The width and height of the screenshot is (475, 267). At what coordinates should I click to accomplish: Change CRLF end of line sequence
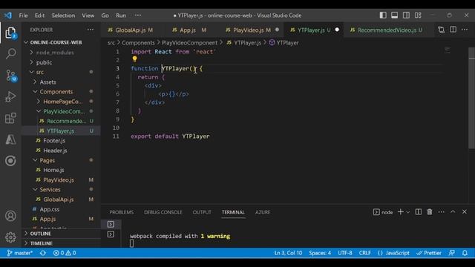[364, 253]
